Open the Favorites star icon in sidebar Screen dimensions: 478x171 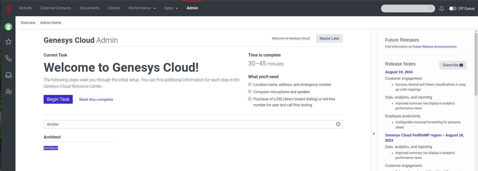(x=9, y=42)
